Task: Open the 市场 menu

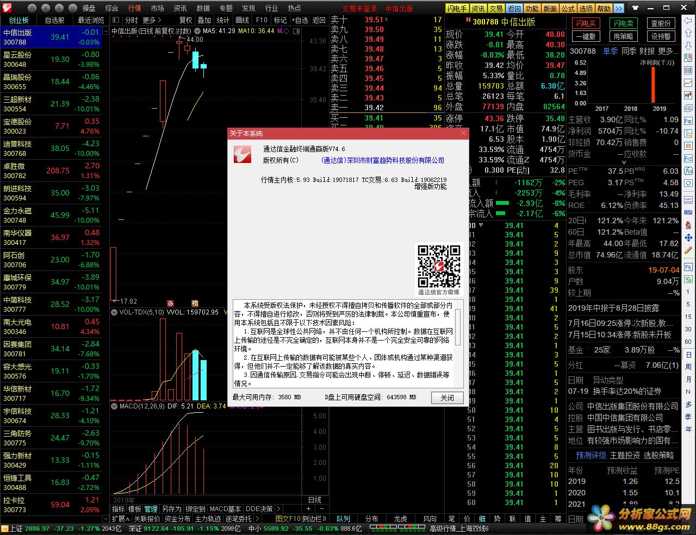Action: (x=157, y=8)
